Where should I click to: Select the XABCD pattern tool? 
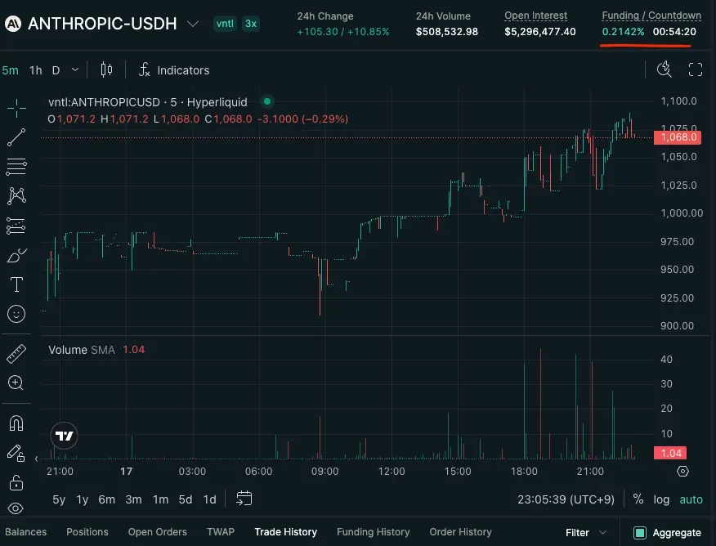(16, 196)
